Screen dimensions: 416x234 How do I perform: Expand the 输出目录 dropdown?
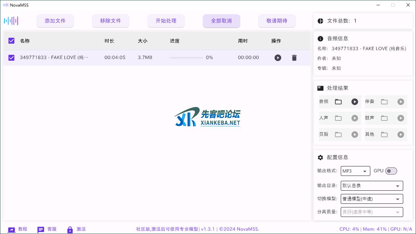coord(372,185)
